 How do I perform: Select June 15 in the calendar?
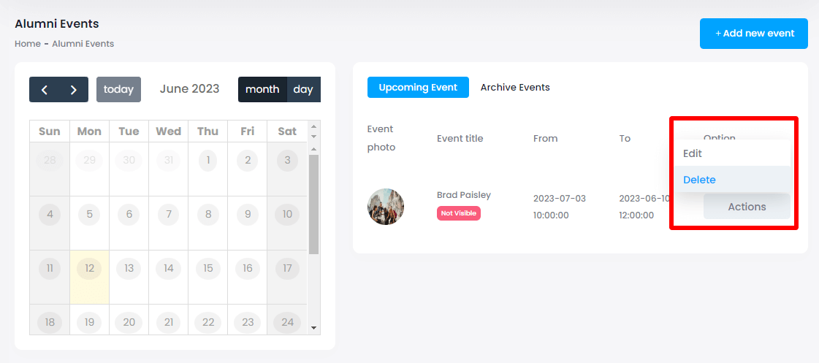(208, 269)
